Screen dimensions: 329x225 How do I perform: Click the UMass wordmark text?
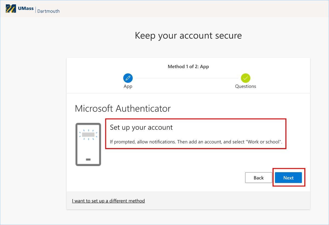click(25, 8)
